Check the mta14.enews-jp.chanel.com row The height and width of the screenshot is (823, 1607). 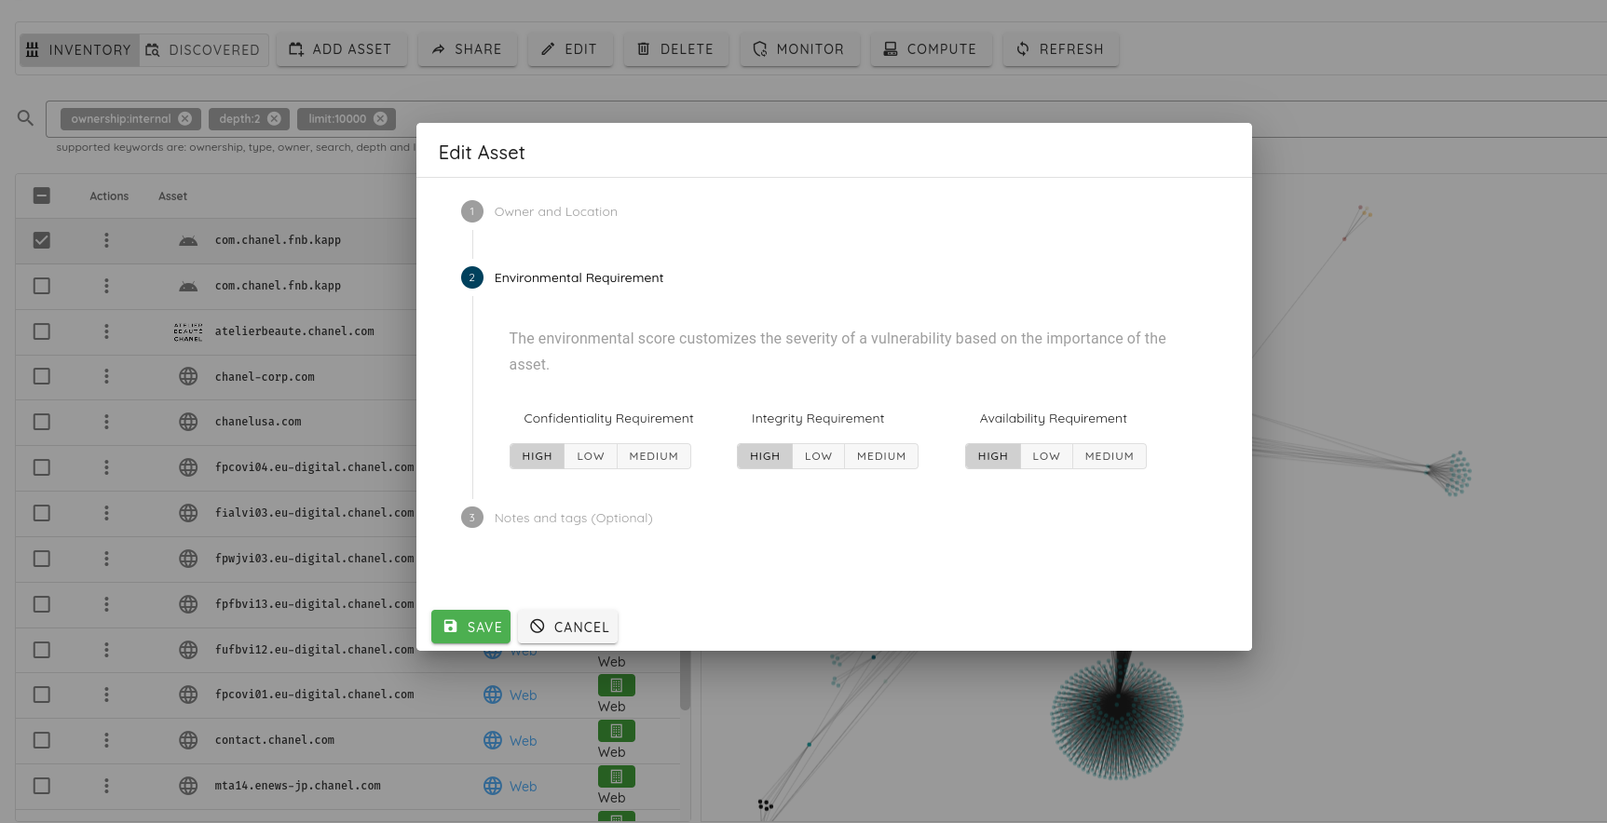(x=41, y=786)
